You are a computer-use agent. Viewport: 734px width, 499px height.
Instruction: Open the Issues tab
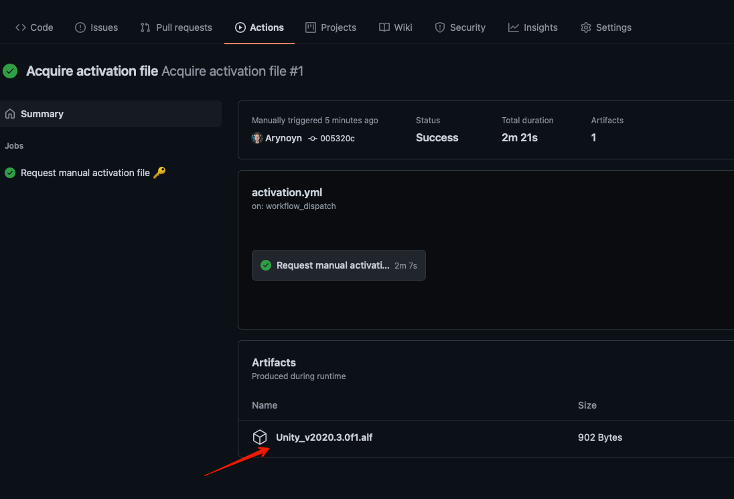tap(96, 27)
